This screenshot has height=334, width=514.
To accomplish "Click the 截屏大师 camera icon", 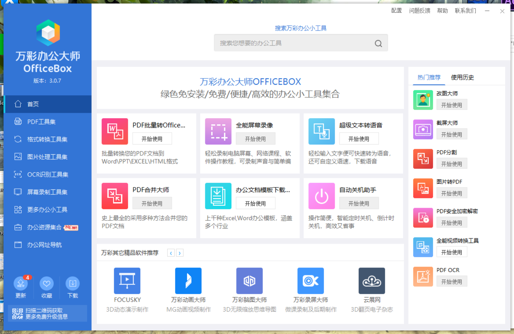I will tap(423, 129).
